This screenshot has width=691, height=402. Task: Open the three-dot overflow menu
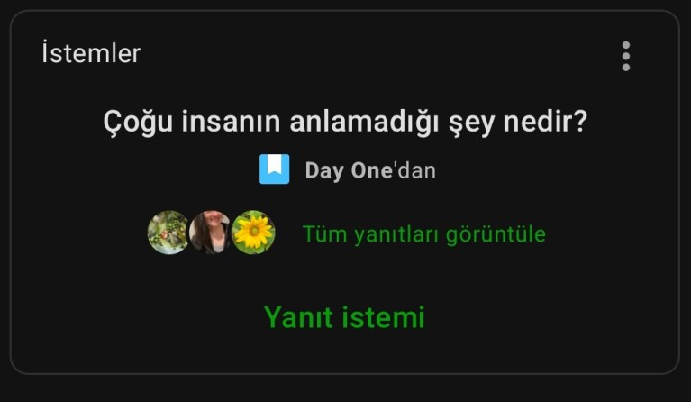click(x=626, y=57)
